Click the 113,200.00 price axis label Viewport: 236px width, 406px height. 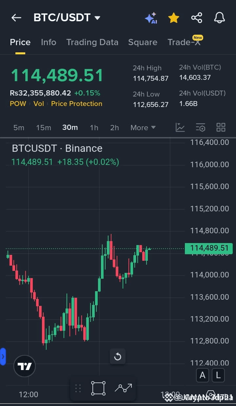point(210,319)
